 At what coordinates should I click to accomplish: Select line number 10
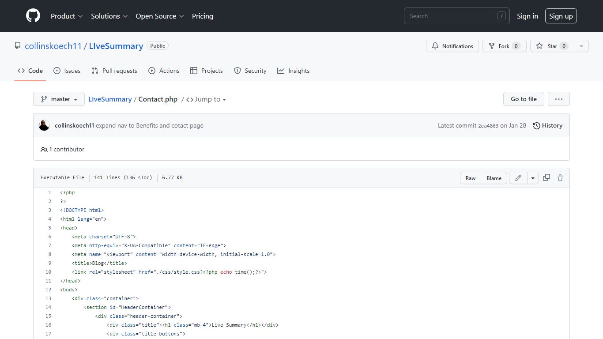point(49,272)
